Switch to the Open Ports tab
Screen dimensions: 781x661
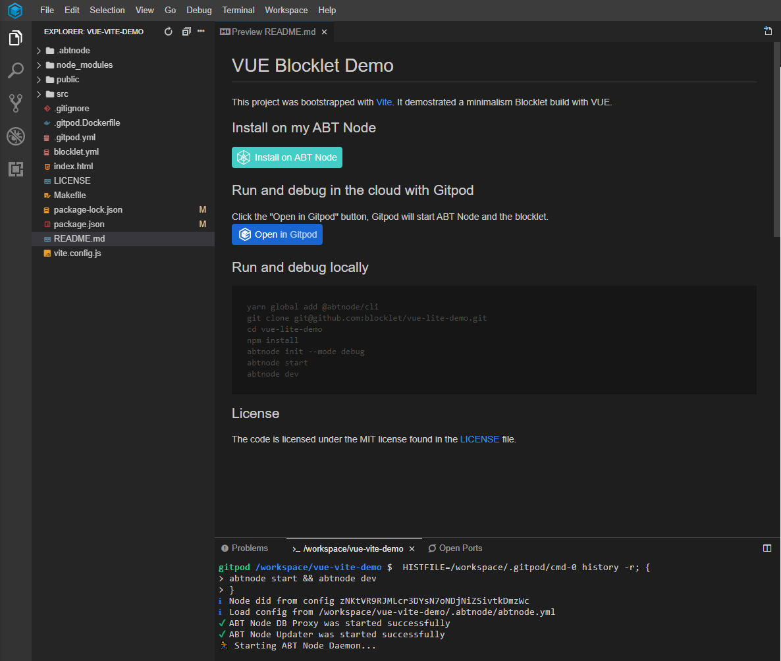point(460,548)
